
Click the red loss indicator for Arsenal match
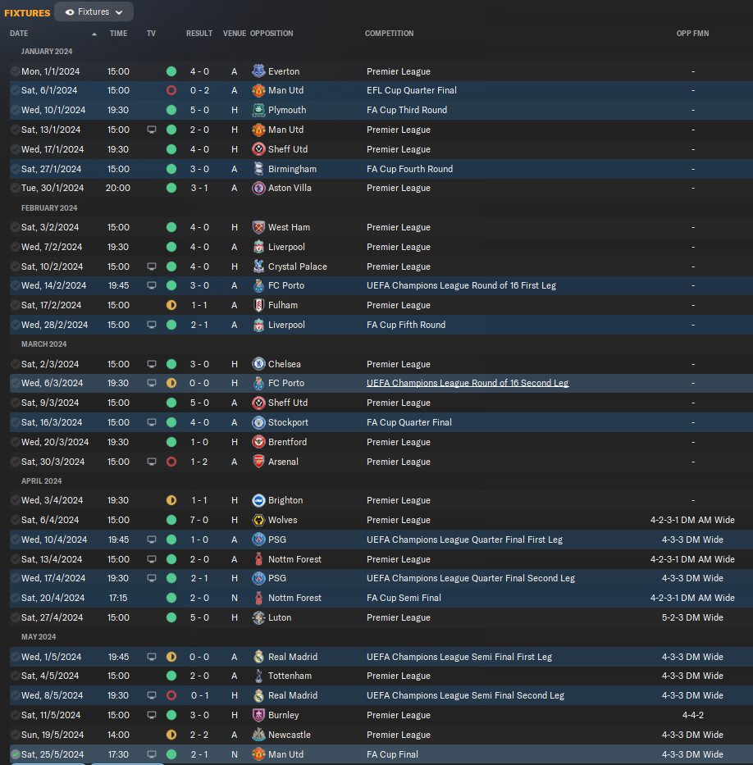pyautogui.click(x=171, y=462)
